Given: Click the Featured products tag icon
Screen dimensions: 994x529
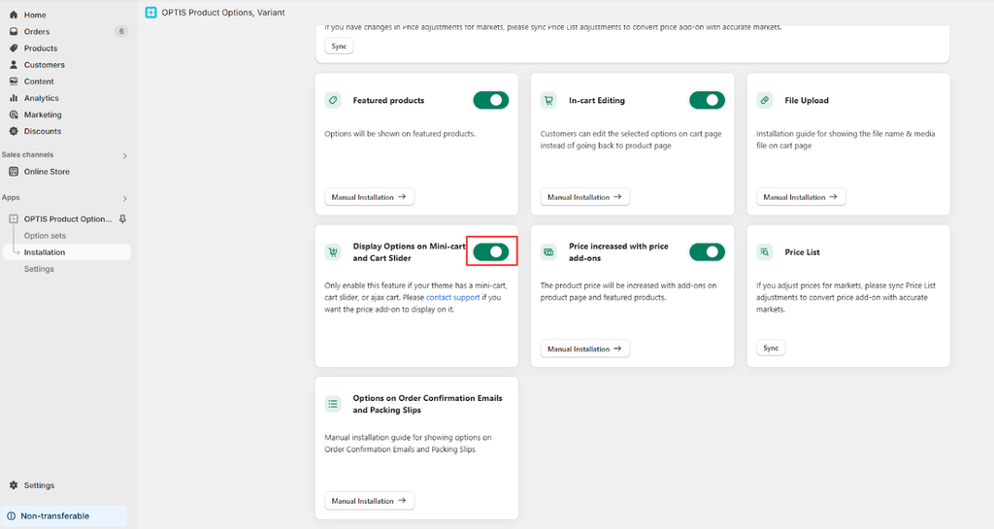Looking at the screenshot, I should [333, 100].
